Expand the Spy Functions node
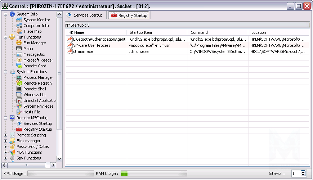Screen dimensions: 313x180 5,158
